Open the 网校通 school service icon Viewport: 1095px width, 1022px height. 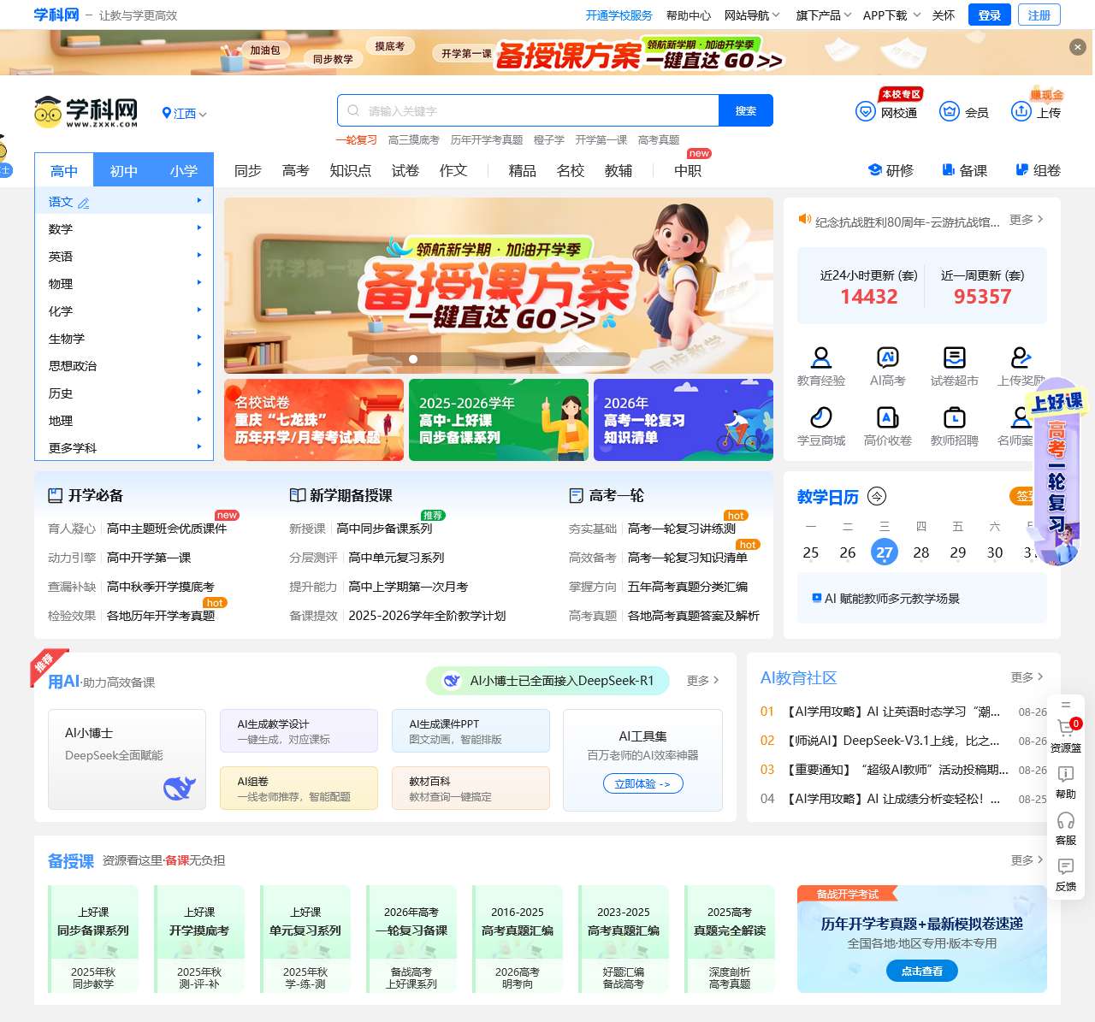click(x=864, y=109)
